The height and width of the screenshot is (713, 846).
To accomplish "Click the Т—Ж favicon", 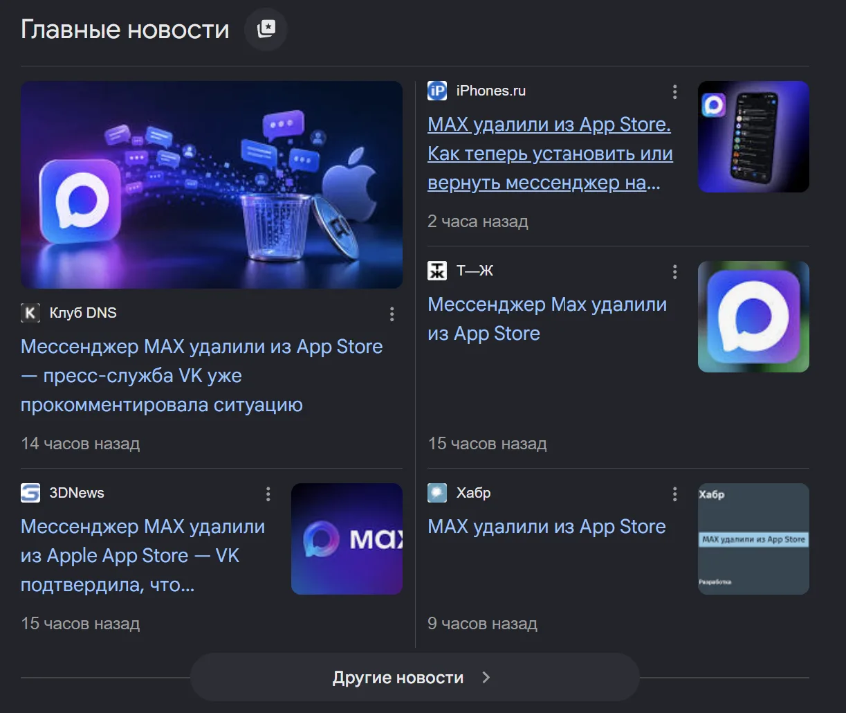I will [437, 271].
